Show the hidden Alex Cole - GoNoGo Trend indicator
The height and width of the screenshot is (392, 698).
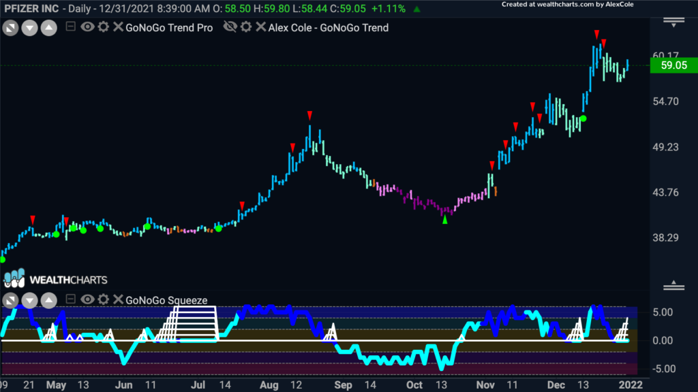tap(230, 27)
